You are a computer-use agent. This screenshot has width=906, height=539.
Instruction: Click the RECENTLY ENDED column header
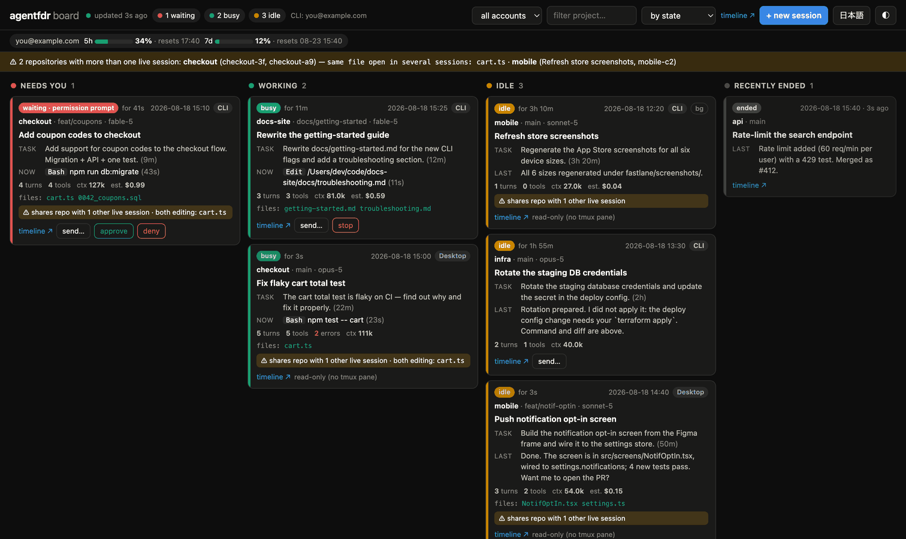(x=769, y=86)
